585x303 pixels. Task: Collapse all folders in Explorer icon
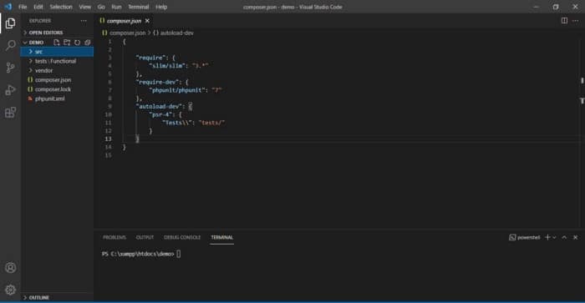click(88, 43)
